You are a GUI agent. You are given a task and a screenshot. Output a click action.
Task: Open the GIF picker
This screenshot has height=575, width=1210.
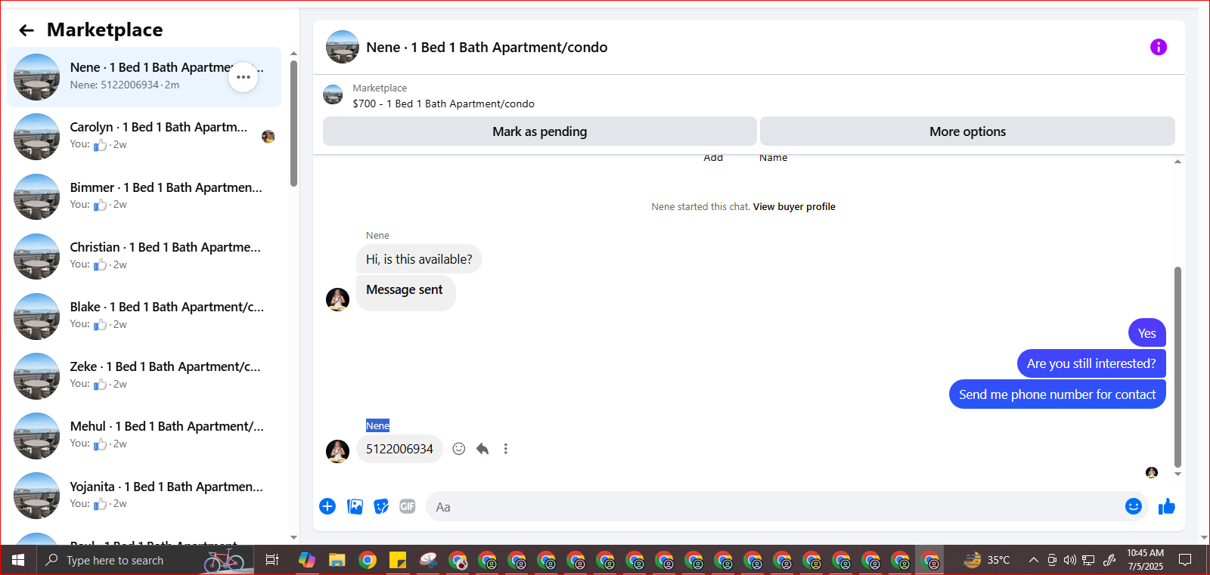click(408, 506)
